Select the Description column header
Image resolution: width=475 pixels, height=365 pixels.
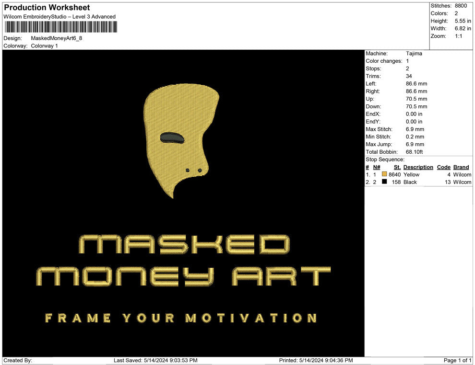coord(418,167)
